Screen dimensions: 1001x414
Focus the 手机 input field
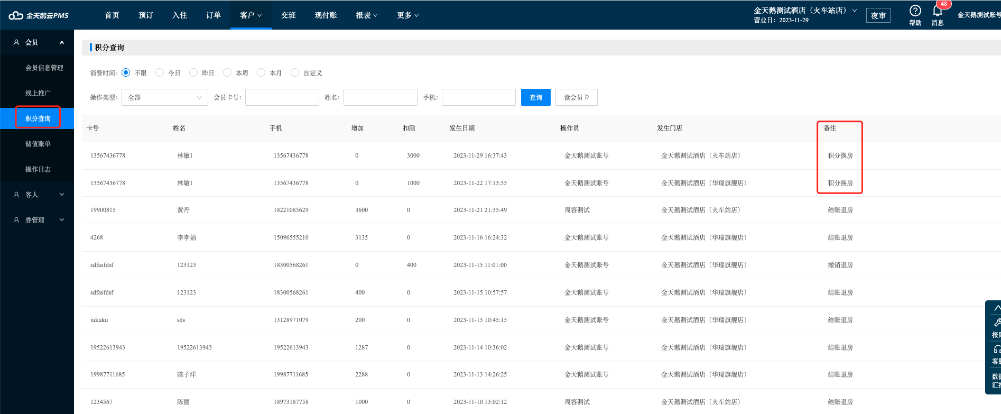coord(479,97)
